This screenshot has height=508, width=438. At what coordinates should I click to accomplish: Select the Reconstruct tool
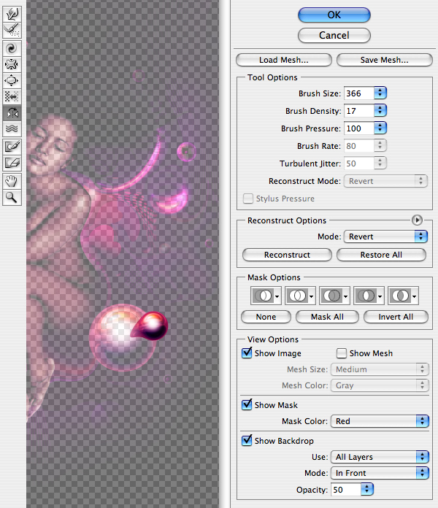coord(12,30)
